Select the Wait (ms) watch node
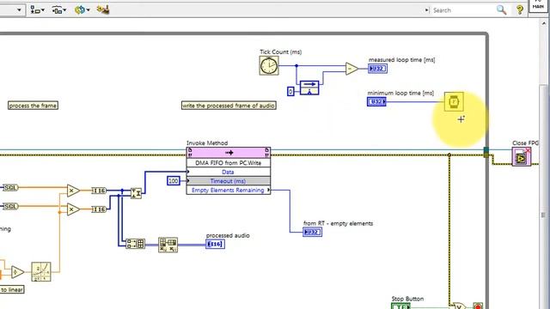Screen dimensions: 550x309 pos(454,101)
